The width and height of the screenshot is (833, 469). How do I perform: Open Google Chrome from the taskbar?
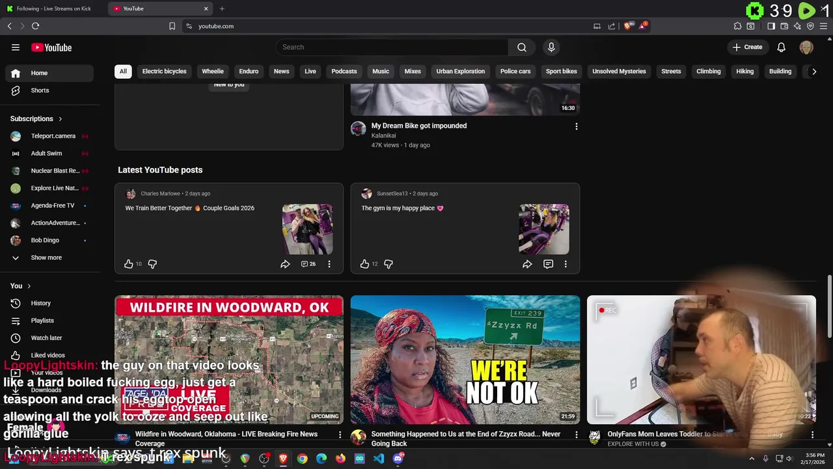point(303,459)
